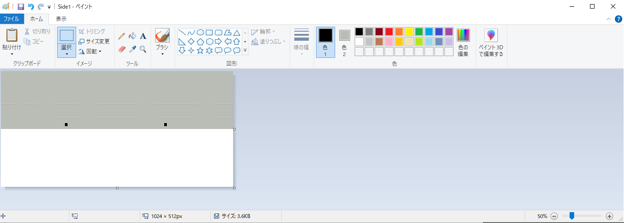624x223 pixels.
Task: Choose the Cloud callout shape
Action: [x=236, y=51]
